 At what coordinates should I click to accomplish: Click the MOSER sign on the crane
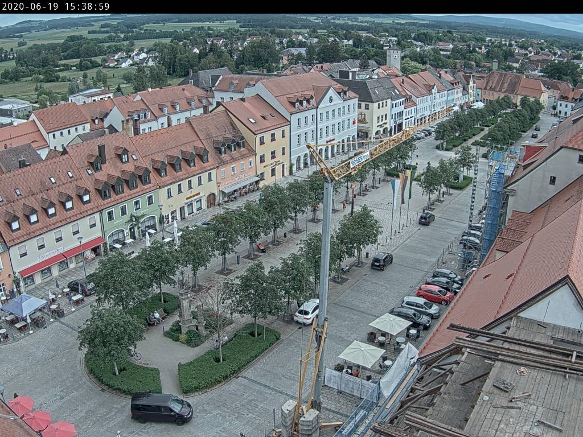(360, 159)
